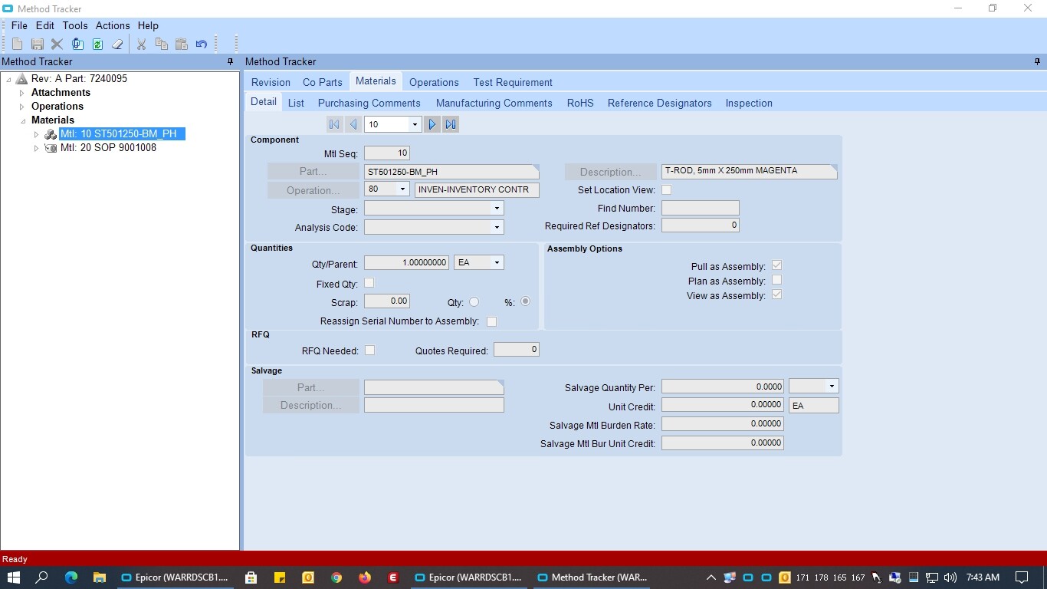Expand Mtl: 20 SOP 9001008 node
This screenshot has height=589, width=1047.
(36, 148)
